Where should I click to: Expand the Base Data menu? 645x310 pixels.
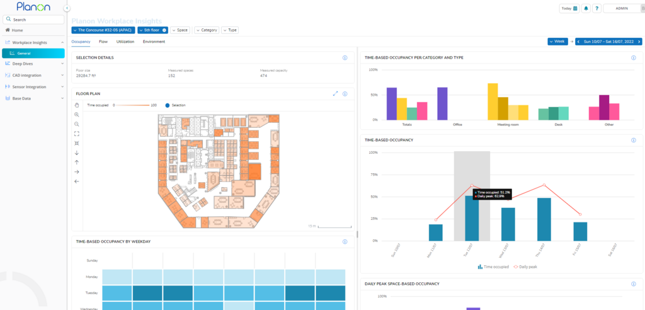[62, 98]
